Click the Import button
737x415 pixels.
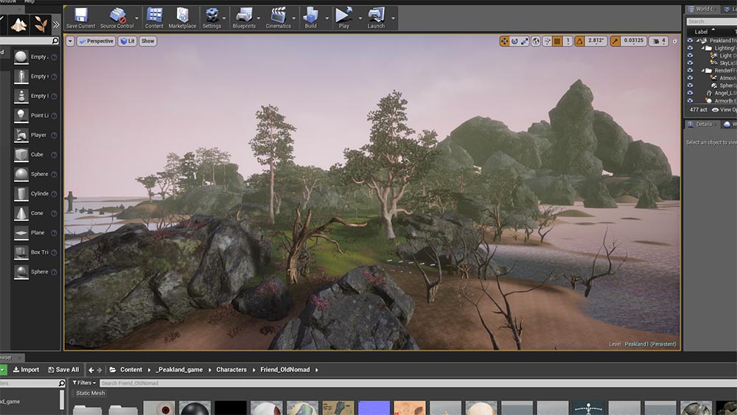(x=26, y=370)
